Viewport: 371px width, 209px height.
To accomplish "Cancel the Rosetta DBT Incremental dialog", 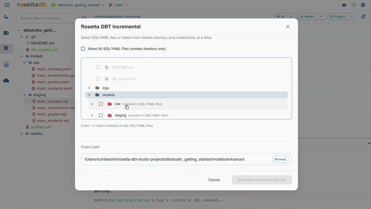I will coord(214,180).
